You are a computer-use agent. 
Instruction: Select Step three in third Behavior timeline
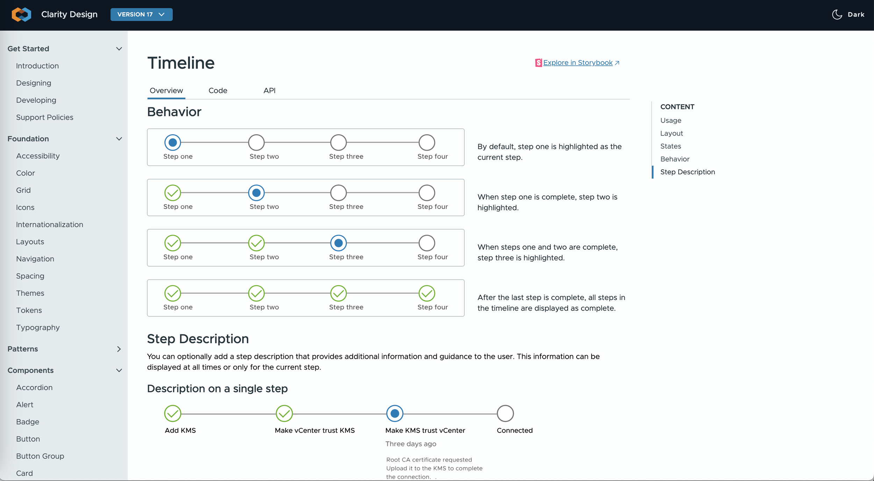tap(338, 243)
